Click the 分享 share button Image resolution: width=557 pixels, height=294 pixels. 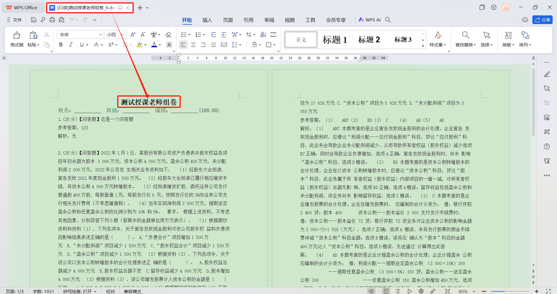[542, 20]
